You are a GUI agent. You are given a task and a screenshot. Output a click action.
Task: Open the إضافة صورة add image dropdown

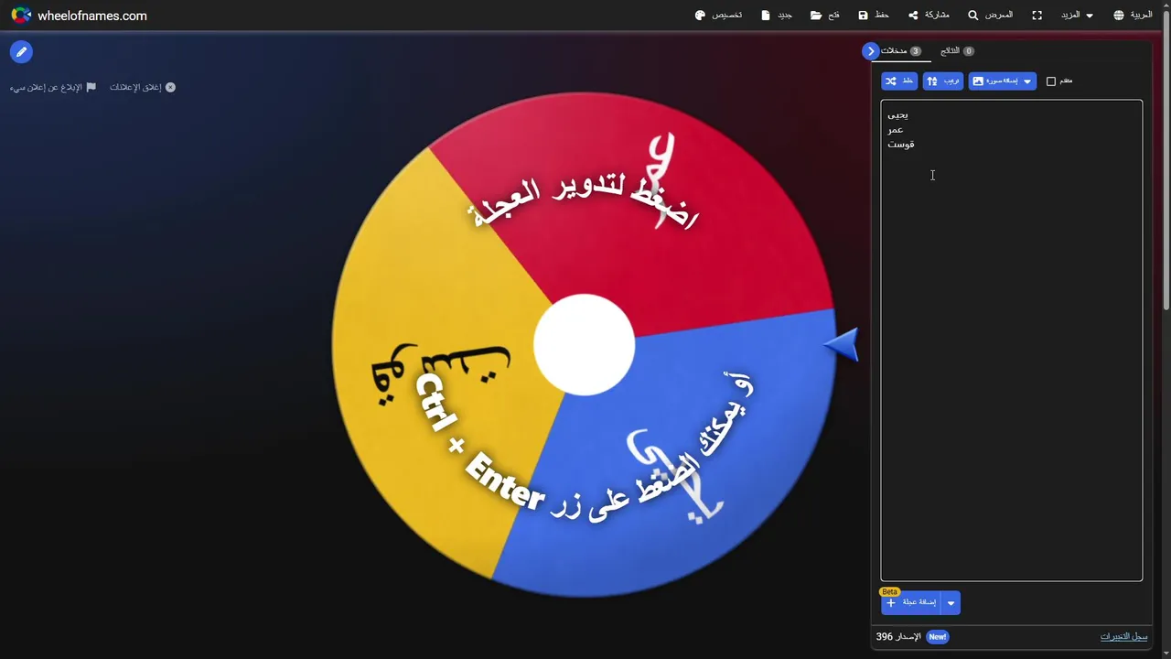coord(1002,81)
